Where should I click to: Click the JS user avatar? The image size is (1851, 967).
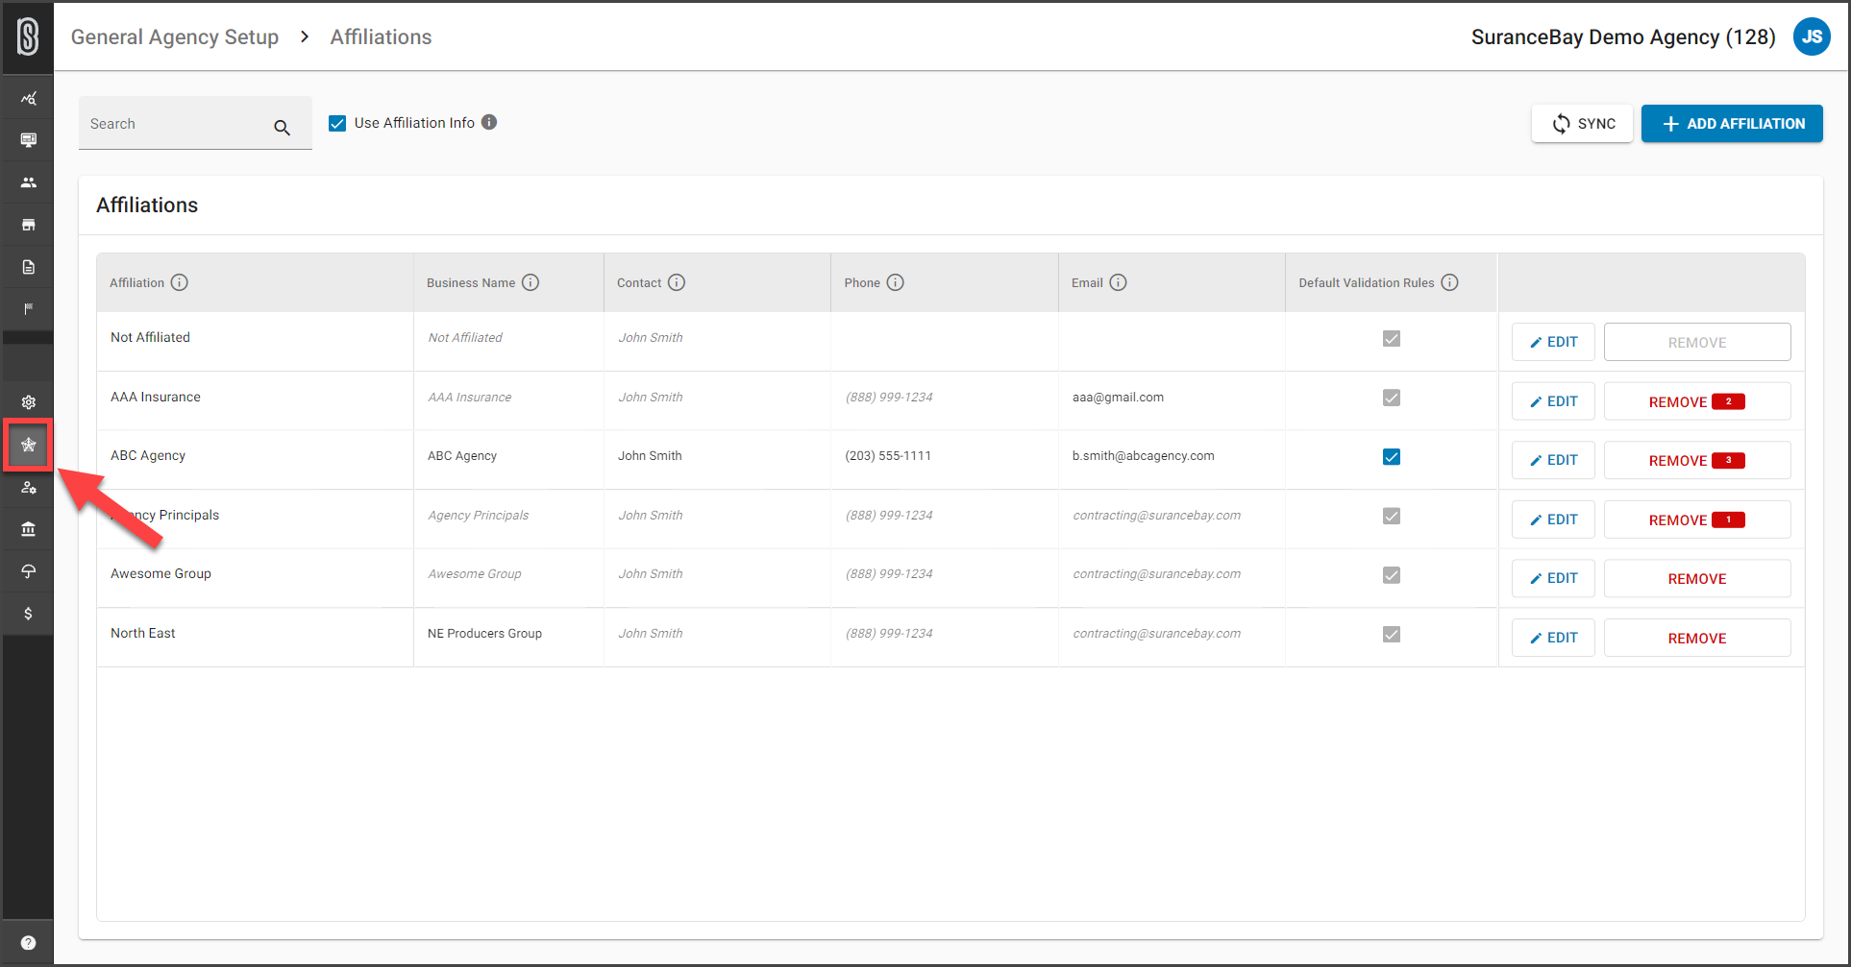1812,37
